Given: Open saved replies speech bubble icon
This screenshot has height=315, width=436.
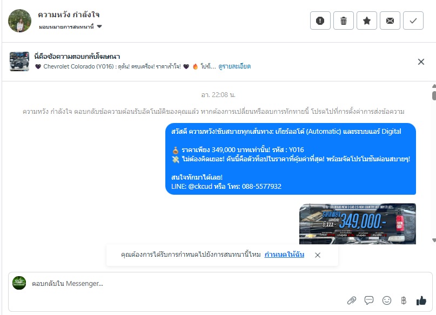Looking at the screenshot, I should (369, 300).
